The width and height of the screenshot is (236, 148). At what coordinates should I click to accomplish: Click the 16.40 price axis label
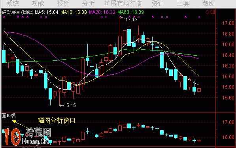pos(228,55)
